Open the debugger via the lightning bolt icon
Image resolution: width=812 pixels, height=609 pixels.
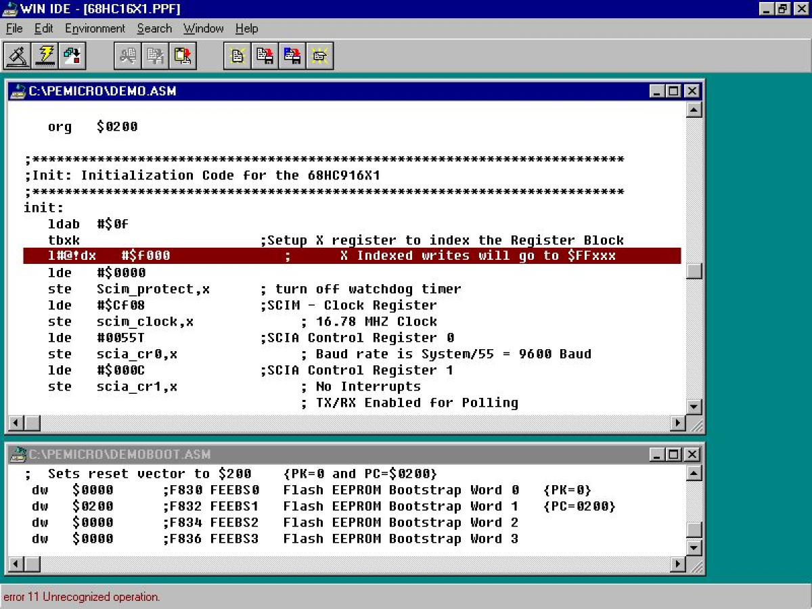(45, 55)
